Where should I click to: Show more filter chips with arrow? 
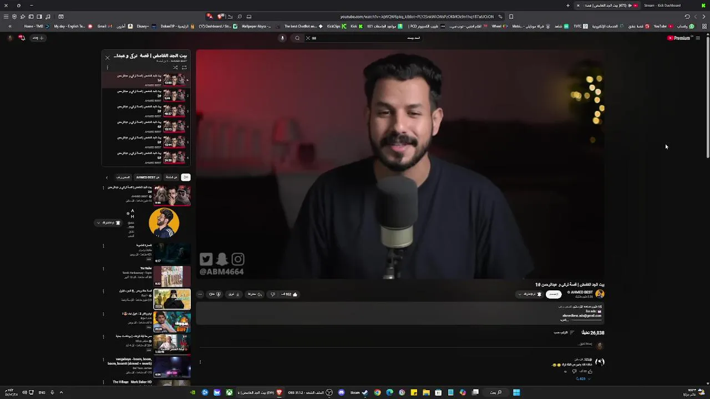pyautogui.click(x=107, y=177)
